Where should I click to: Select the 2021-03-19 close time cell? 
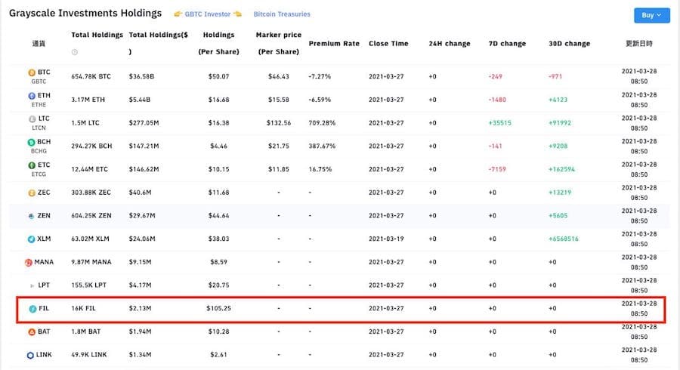point(386,239)
